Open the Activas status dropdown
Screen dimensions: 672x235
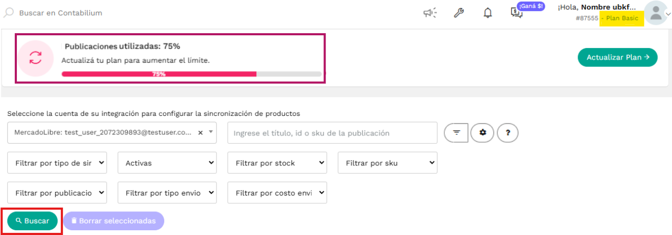tap(167, 163)
